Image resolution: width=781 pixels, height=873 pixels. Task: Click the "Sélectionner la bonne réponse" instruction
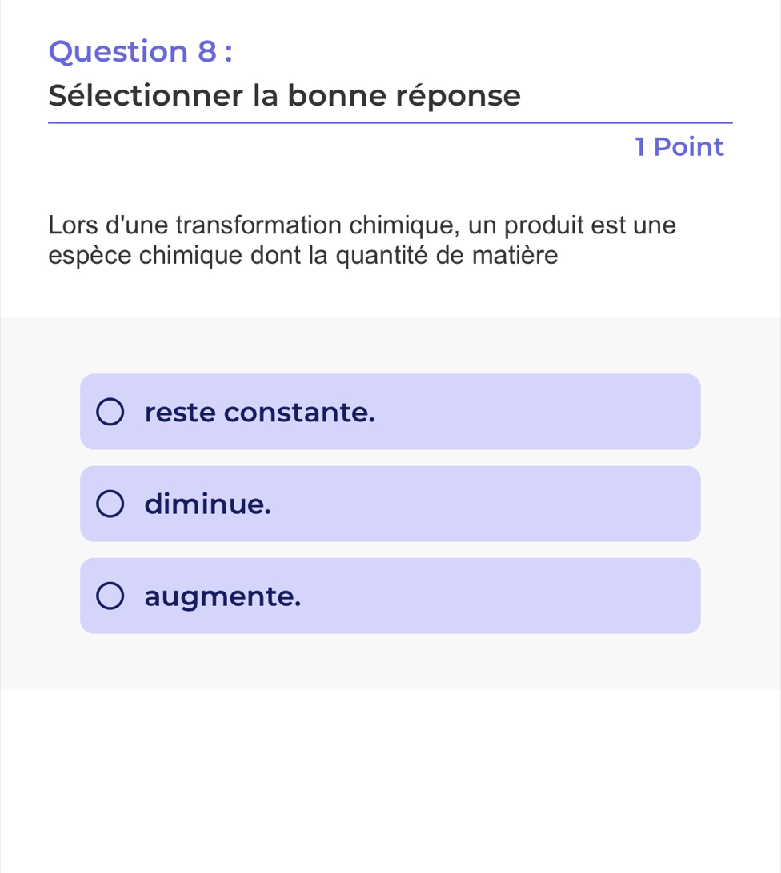[284, 96]
